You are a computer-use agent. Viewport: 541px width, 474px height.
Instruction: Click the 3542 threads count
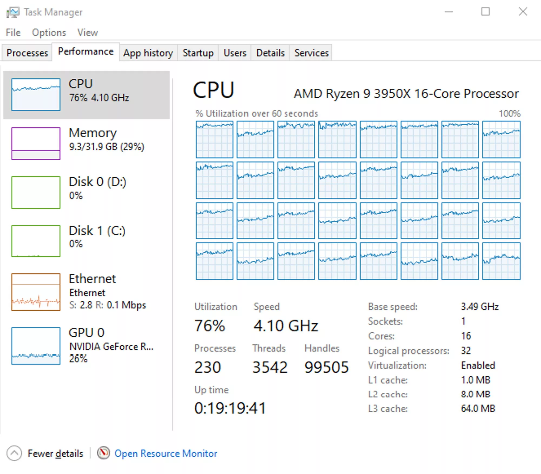pos(270,367)
